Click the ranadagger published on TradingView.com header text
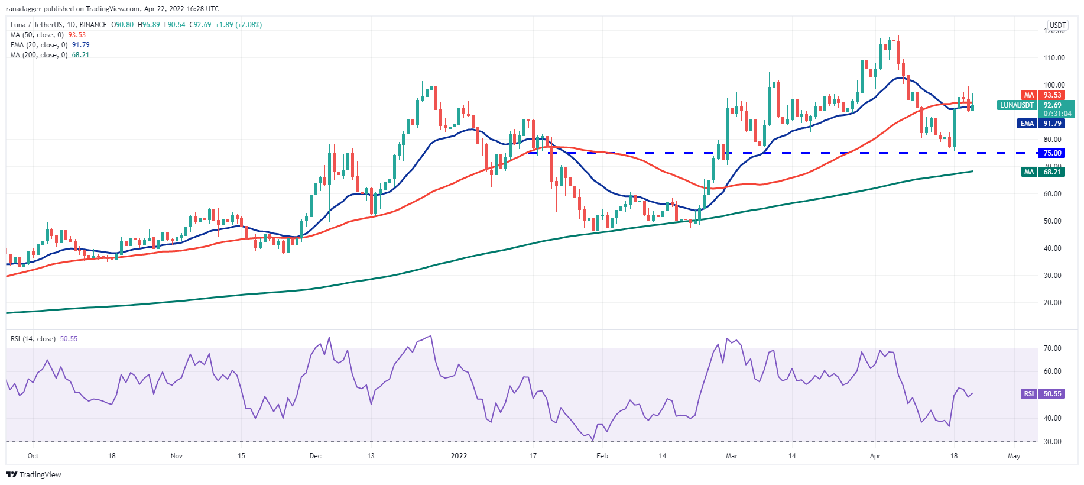The height and width of the screenshot is (485, 1084). [112, 9]
